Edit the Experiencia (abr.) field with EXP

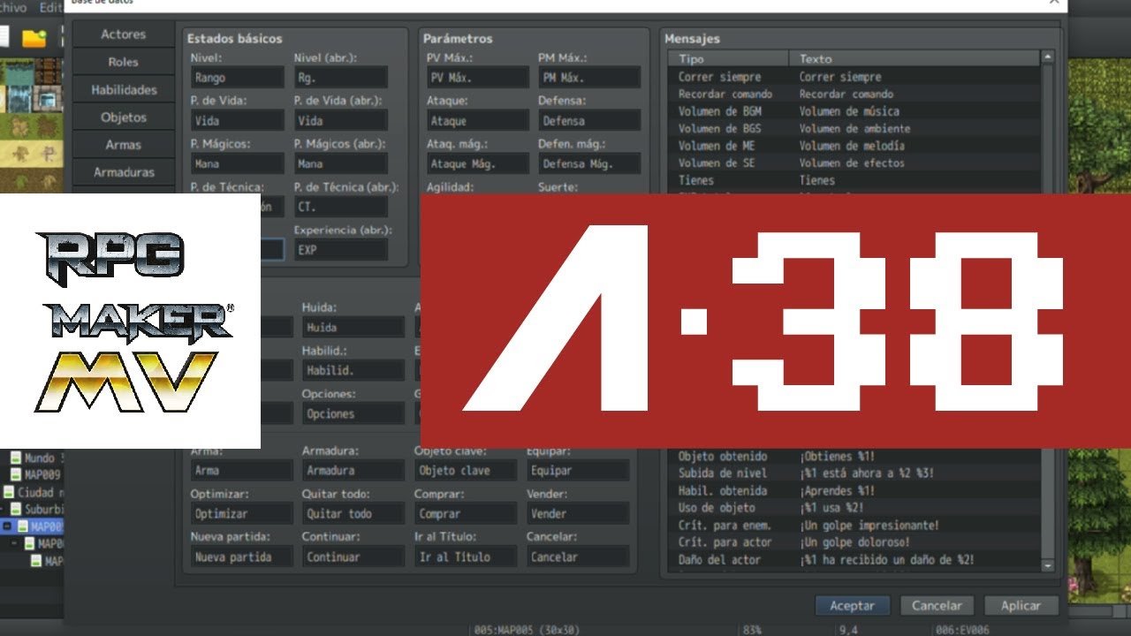click(340, 250)
